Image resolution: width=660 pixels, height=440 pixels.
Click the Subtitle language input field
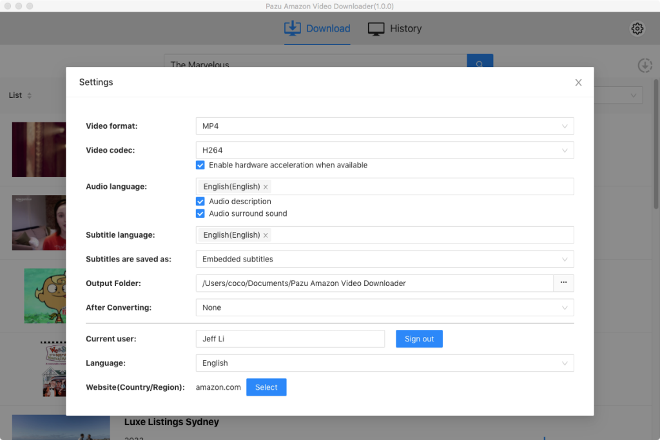coord(385,234)
